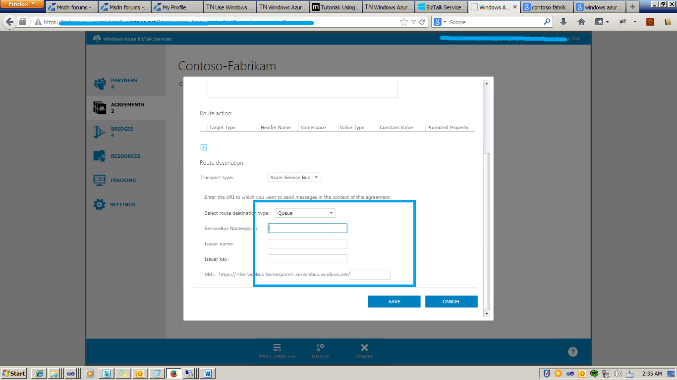
Task: Open URL bar history dropdown arrow
Action: tap(413, 22)
